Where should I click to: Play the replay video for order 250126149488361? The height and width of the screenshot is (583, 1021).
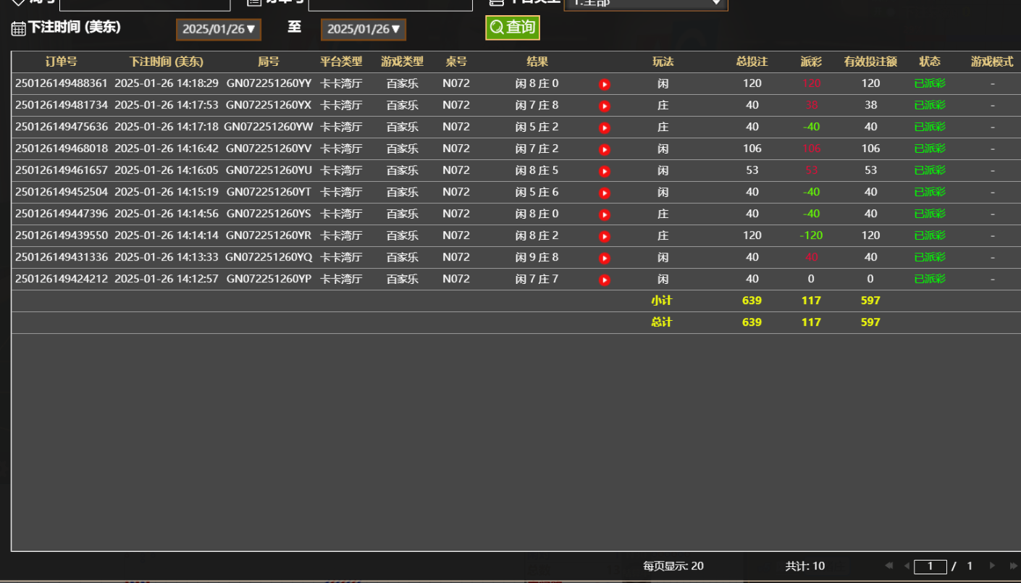pyautogui.click(x=605, y=83)
